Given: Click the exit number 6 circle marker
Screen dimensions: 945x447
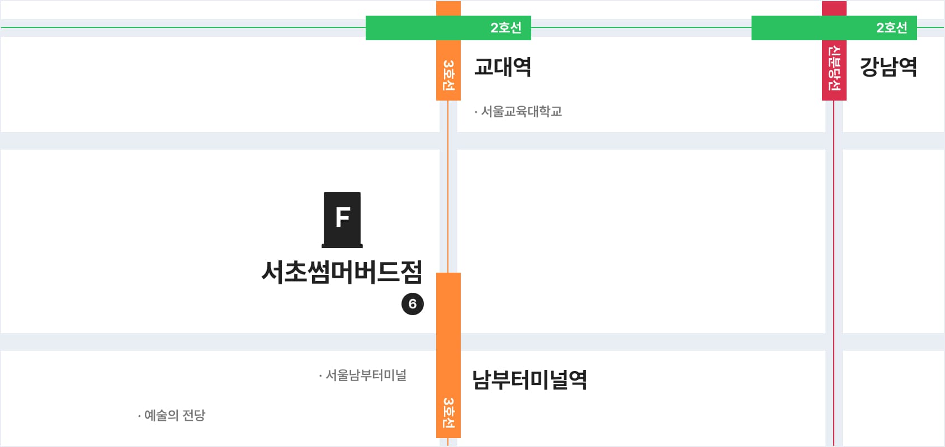Looking at the screenshot, I should point(413,304).
